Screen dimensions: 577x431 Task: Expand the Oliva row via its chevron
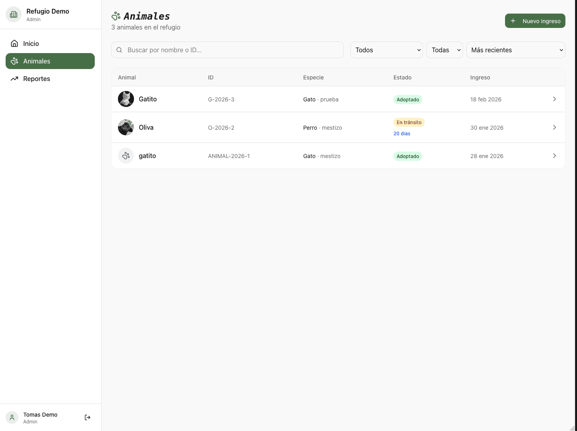tap(555, 127)
